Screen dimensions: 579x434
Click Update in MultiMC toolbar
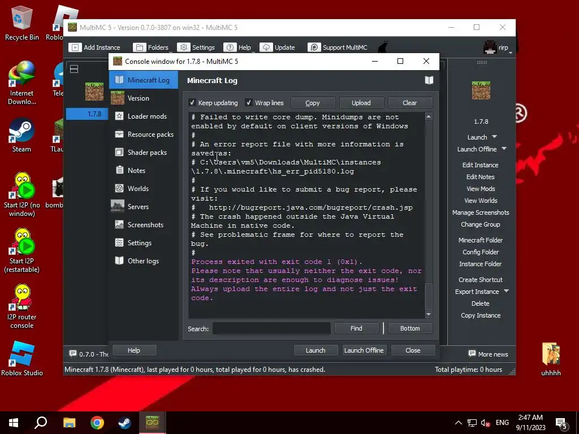[x=278, y=47]
